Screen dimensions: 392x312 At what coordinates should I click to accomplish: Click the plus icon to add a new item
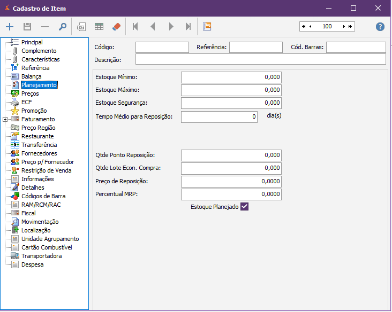point(10,26)
